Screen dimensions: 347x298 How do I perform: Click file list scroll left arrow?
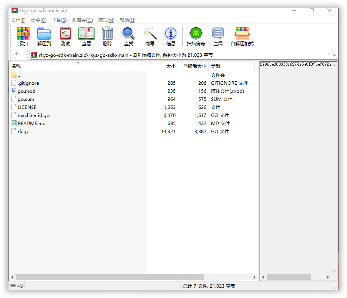12,277
